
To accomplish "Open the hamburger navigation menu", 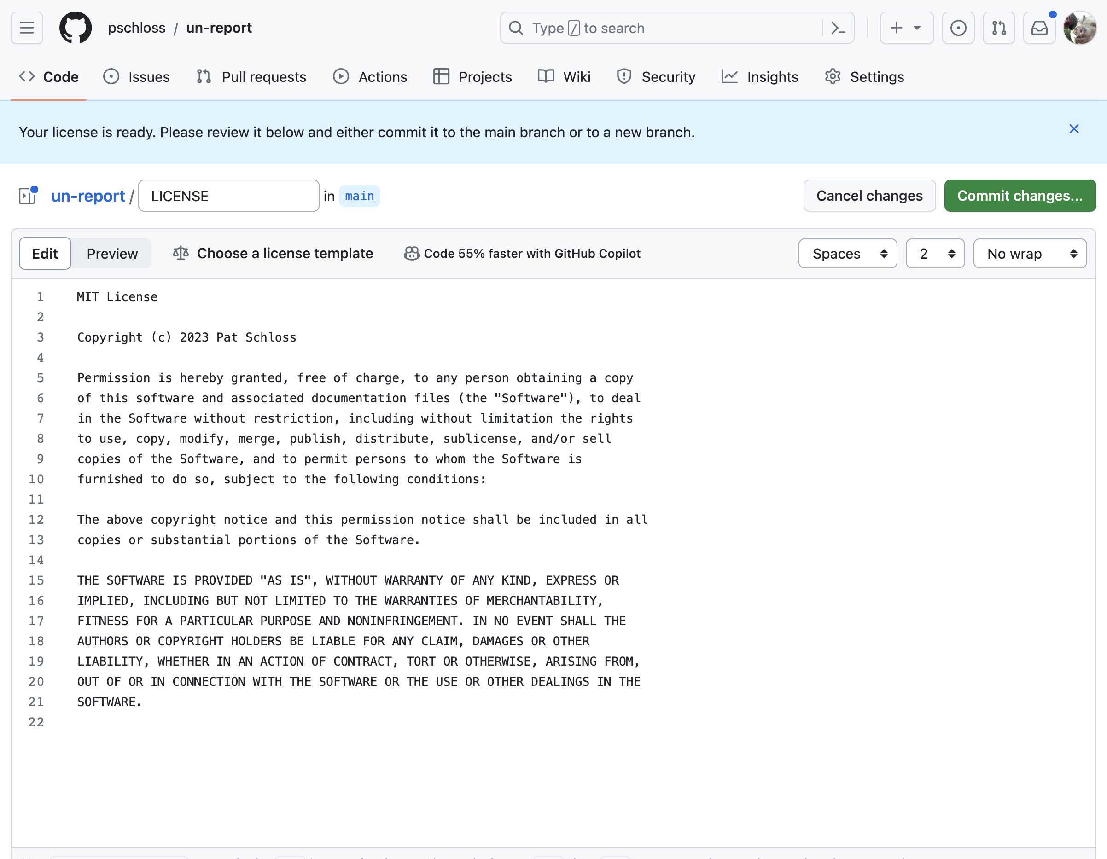I will 27,28.
